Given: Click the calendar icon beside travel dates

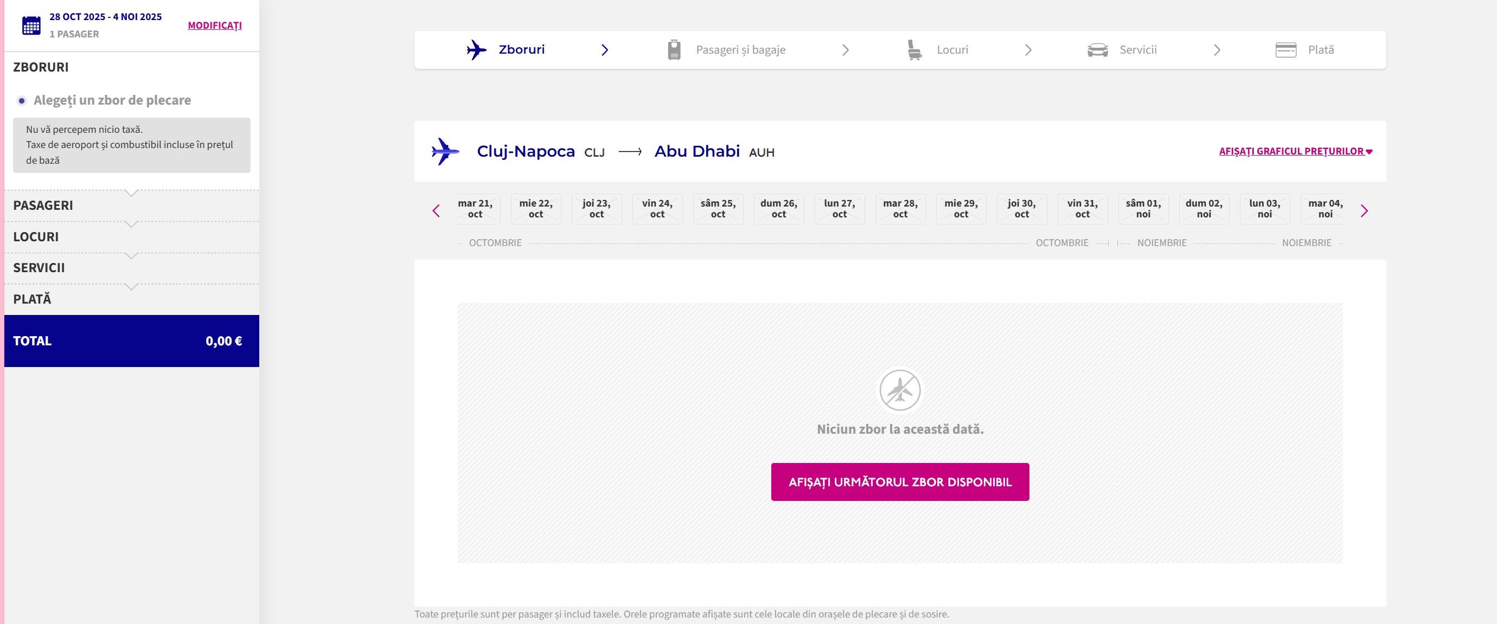Looking at the screenshot, I should pos(31,25).
